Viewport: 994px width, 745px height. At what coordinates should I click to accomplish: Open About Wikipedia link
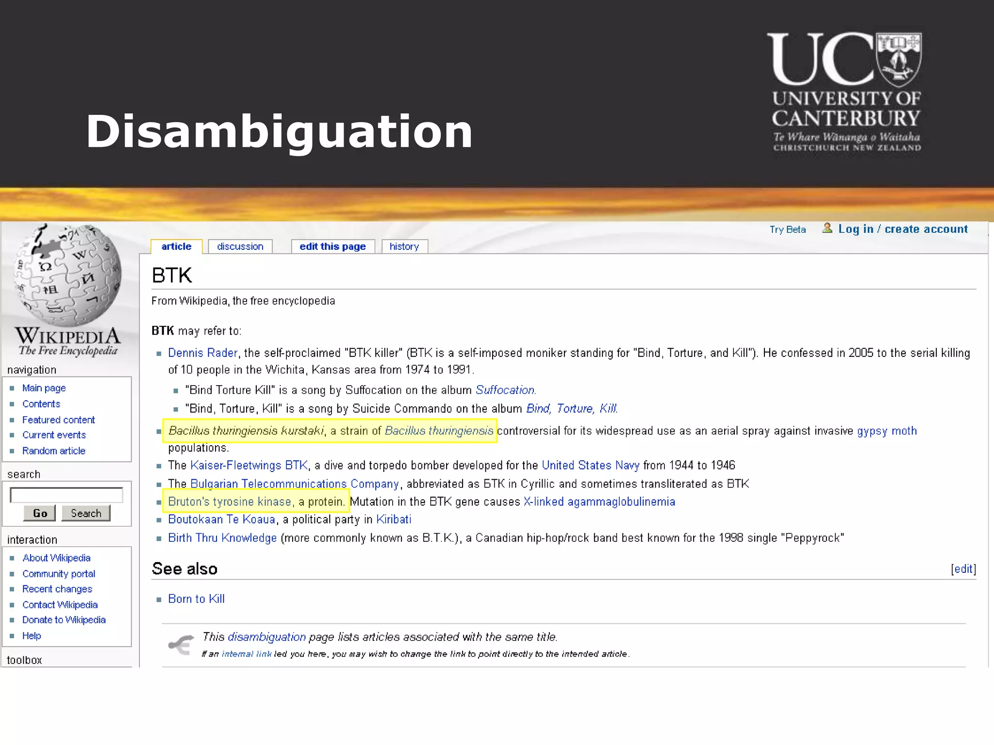coord(56,558)
